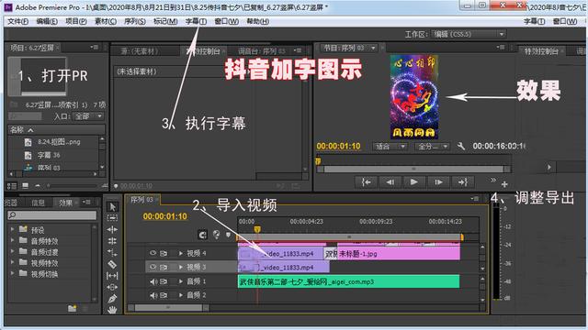This screenshot has width=588, height=330.
Task: Switch to the 调音台: 序列 03 tab
Action: tap(261, 51)
